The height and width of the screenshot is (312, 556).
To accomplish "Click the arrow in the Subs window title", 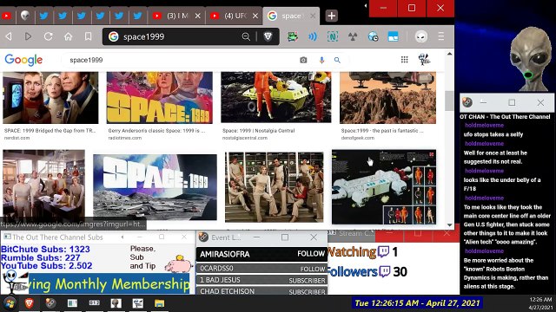I will point(122,237).
